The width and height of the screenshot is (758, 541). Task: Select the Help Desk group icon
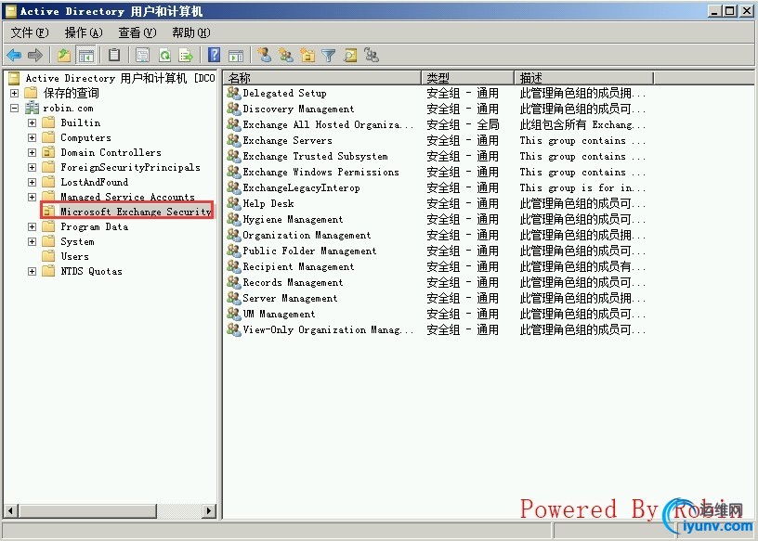234,203
